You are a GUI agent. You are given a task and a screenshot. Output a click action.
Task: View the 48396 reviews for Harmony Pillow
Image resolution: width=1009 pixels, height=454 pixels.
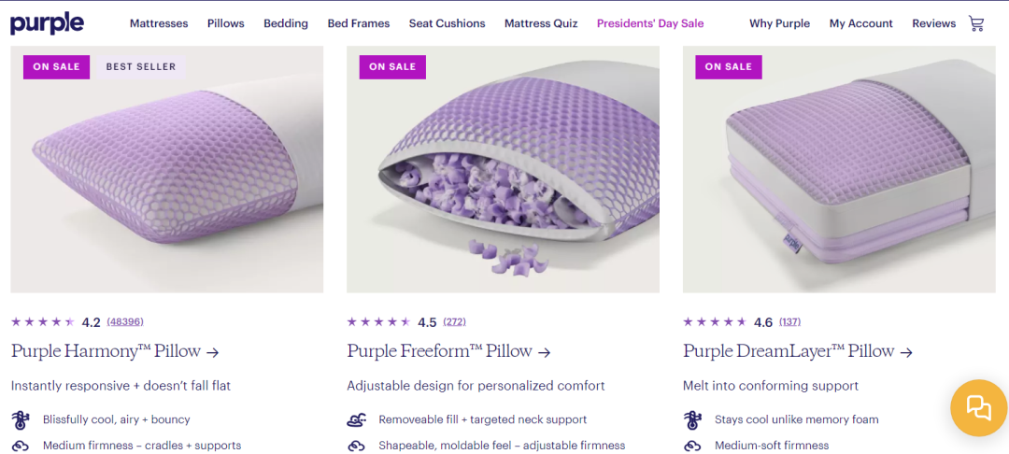click(125, 322)
